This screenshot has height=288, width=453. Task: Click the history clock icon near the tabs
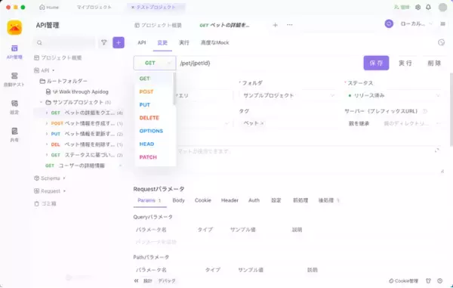pos(441,42)
